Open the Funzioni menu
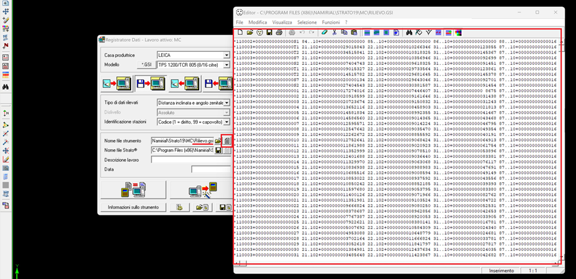 331,22
